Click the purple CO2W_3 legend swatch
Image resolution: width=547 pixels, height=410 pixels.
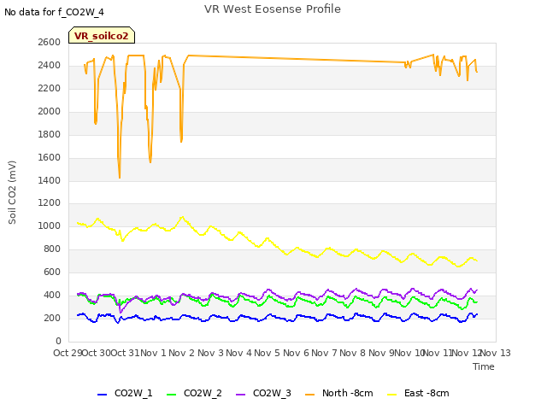240,395
